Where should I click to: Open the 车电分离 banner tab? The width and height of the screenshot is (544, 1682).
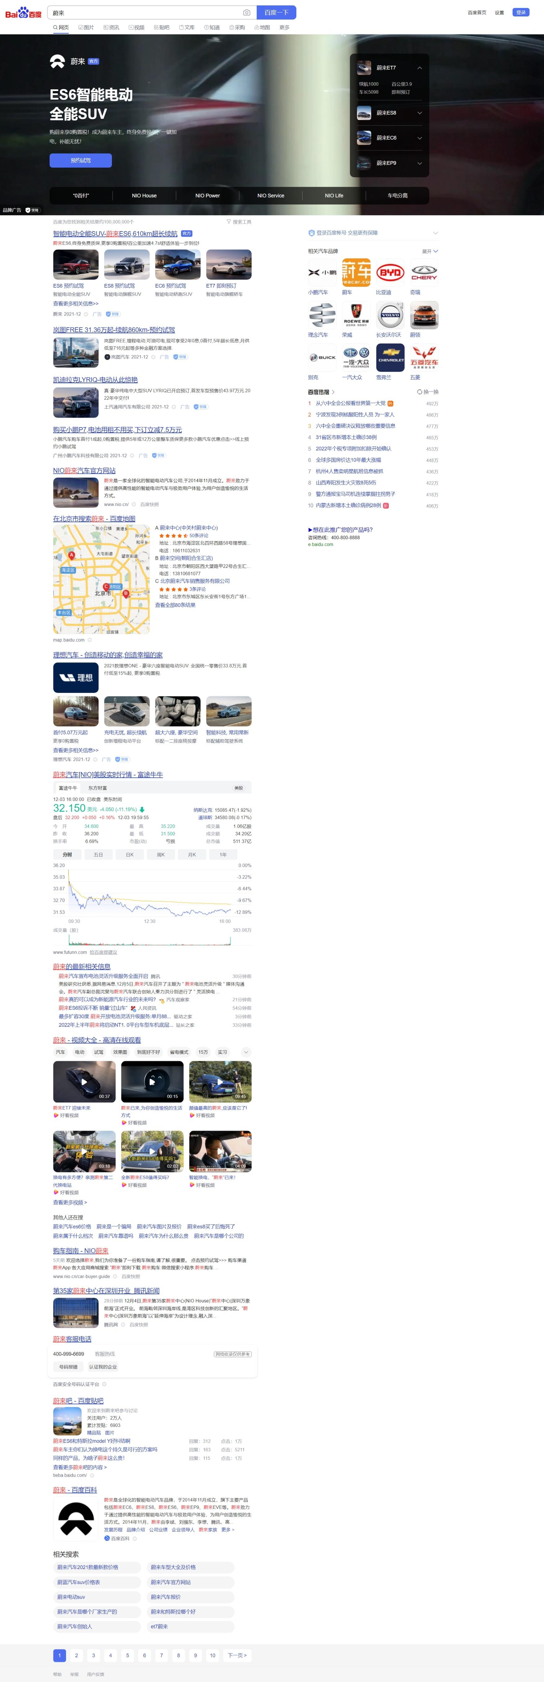pyautogui.click(x=397, y=195)
